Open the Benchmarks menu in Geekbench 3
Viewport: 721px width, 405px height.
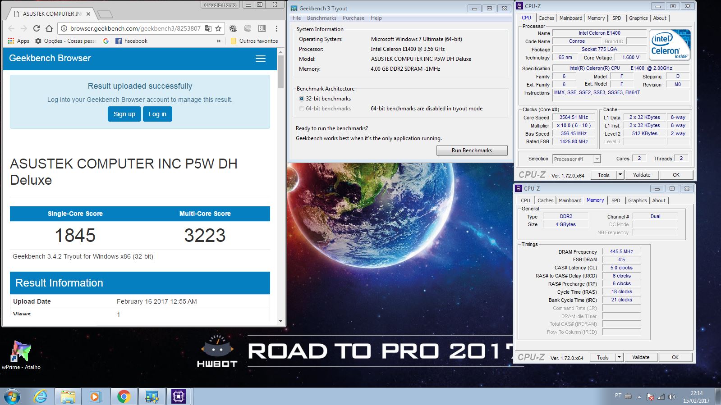[321, 18]
